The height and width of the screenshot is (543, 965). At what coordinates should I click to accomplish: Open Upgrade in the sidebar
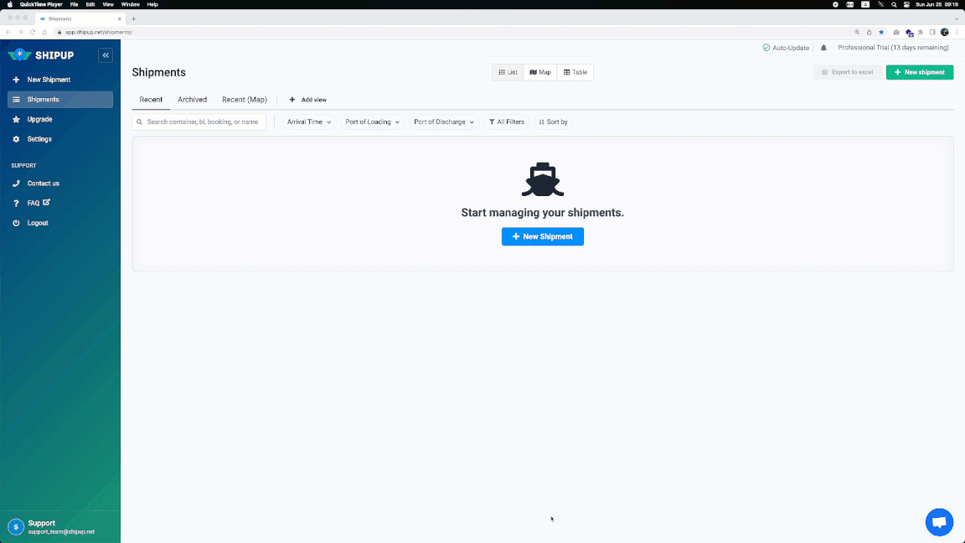[x=39, y=119]
